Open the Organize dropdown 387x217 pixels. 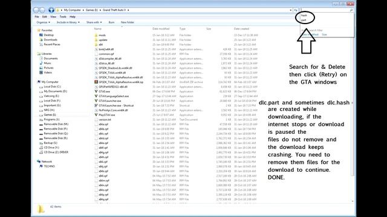43,22
